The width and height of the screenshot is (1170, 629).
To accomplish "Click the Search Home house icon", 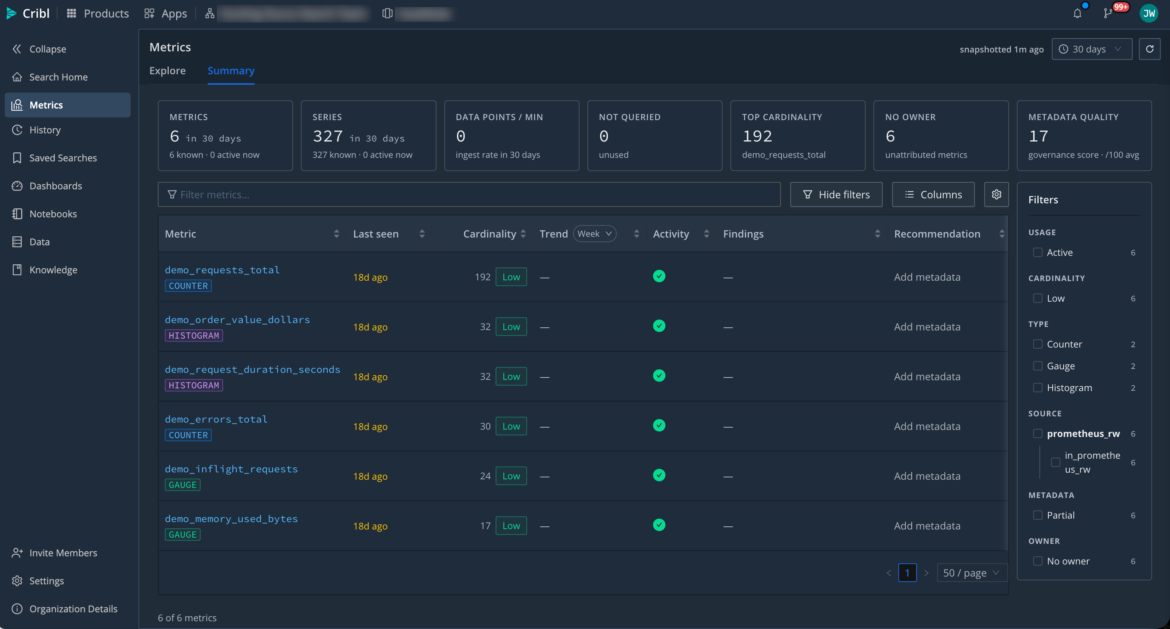I will tap(17, 77).
